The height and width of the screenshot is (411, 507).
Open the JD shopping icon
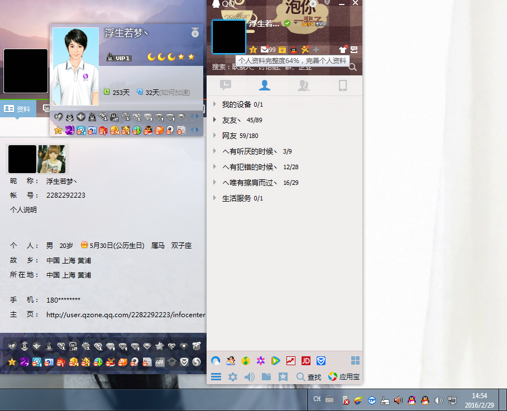[x=306, y=361]
